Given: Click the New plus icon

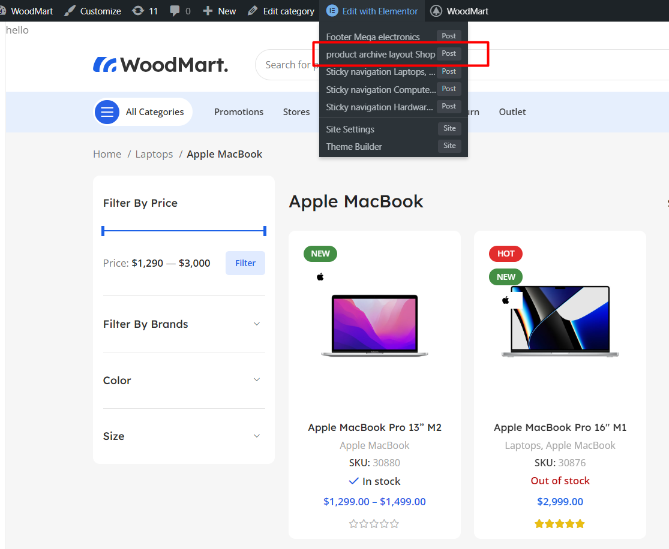Looking at the screenshot, I should [x=208, y=11].
